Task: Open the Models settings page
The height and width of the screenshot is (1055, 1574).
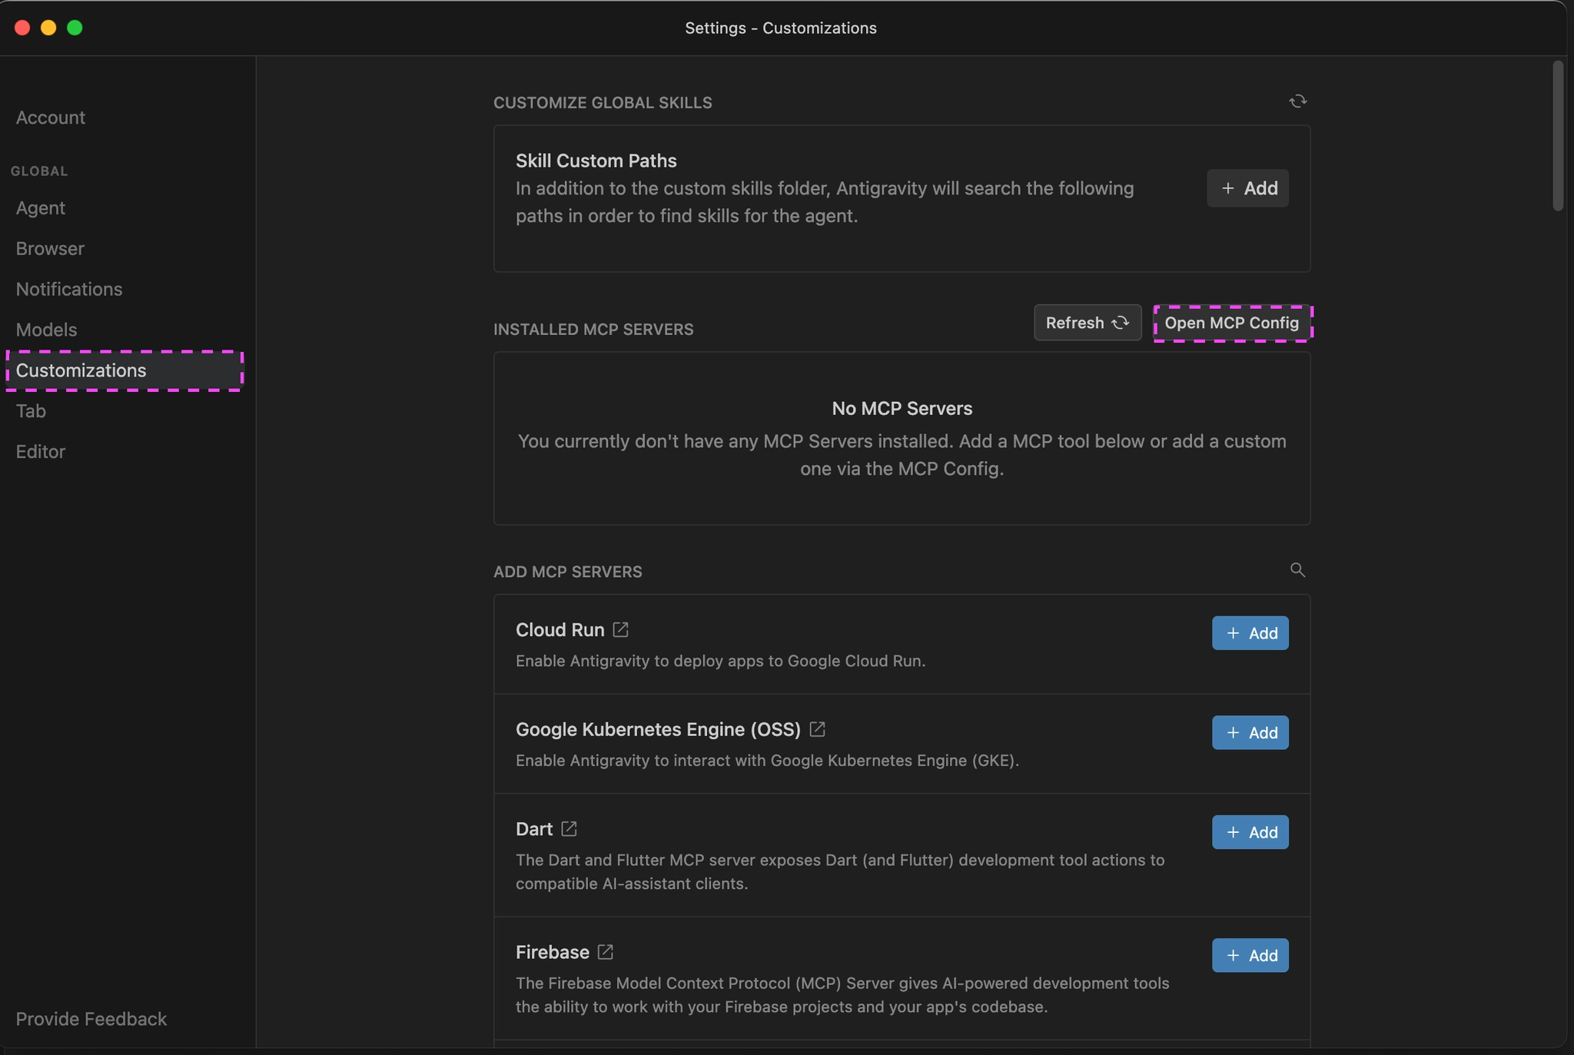Action: coord(46,330)
